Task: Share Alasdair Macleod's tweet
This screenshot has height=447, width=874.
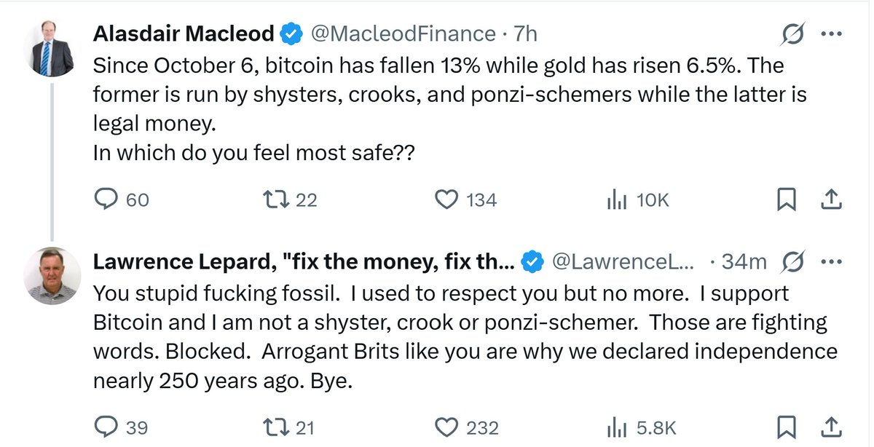Action: pos(832,199)
